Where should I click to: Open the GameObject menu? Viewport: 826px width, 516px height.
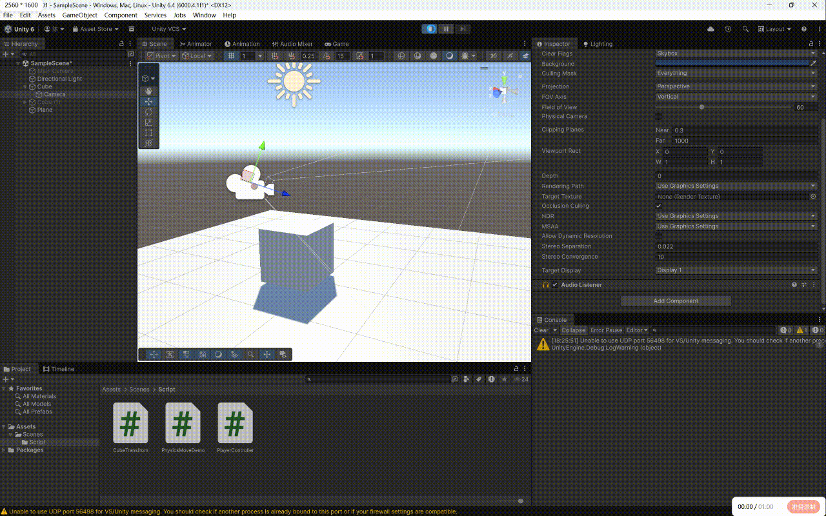(x=80, y=15)
